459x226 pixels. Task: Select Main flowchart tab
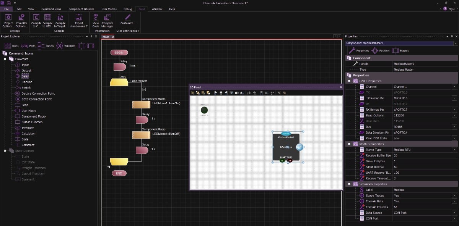(x=106, y=37)
